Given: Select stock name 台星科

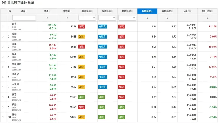Looking at the screenshot, I should click(x=15, y=84).
